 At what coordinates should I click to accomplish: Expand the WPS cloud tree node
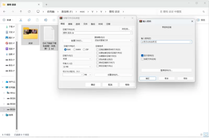pos(3,82)
